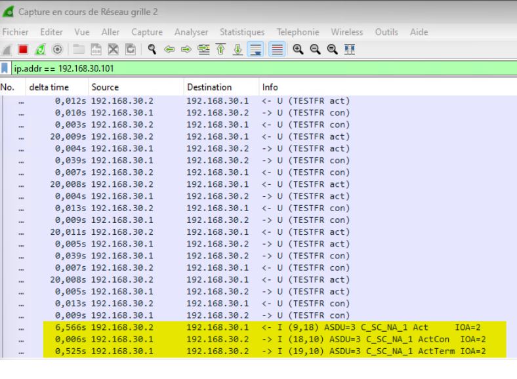Viewport: 517px width, 379px height.
Task: Click the close capture file X icon
Action: click(x=113, y=49)
